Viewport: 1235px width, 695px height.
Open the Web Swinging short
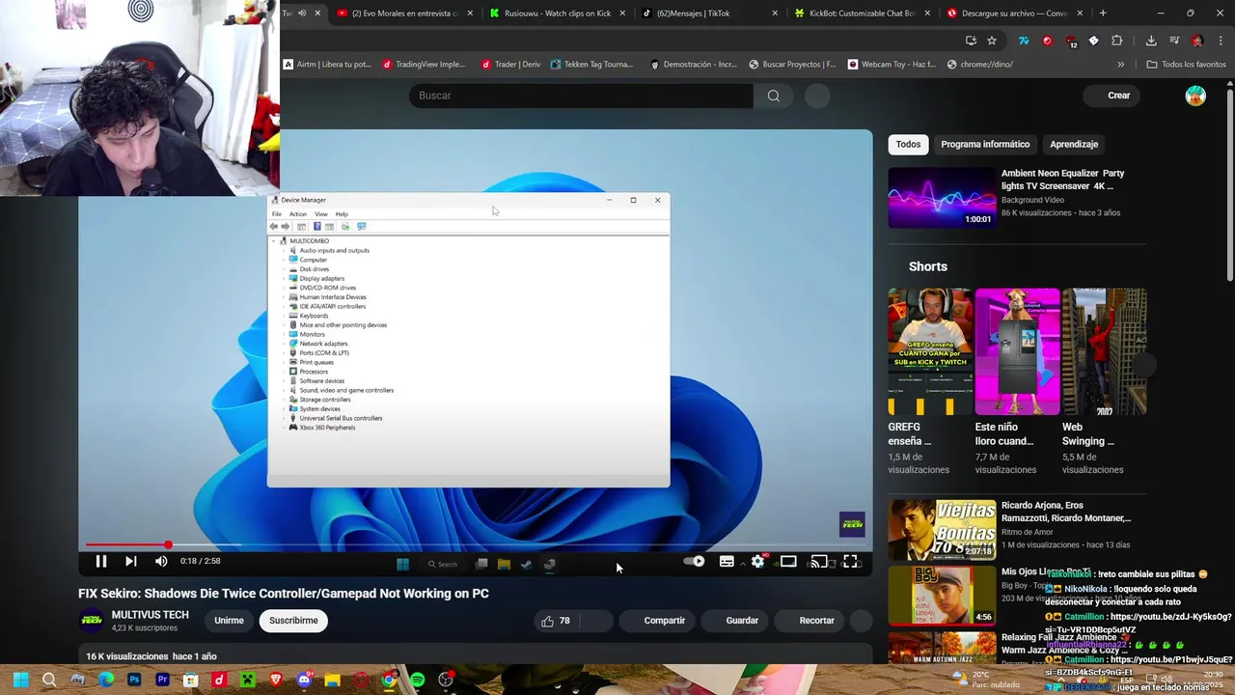1104,351
